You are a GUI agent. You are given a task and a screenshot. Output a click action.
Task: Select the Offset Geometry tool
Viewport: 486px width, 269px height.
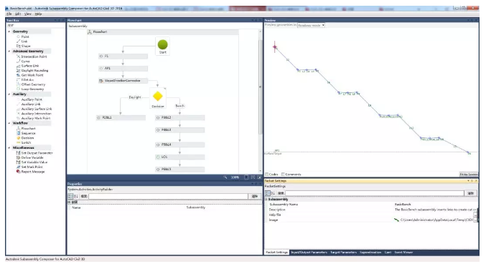click(x=33, y=84)
